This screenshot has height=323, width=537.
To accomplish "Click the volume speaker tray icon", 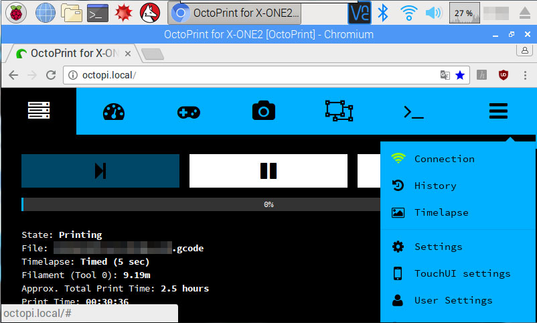I will point(434,13).
